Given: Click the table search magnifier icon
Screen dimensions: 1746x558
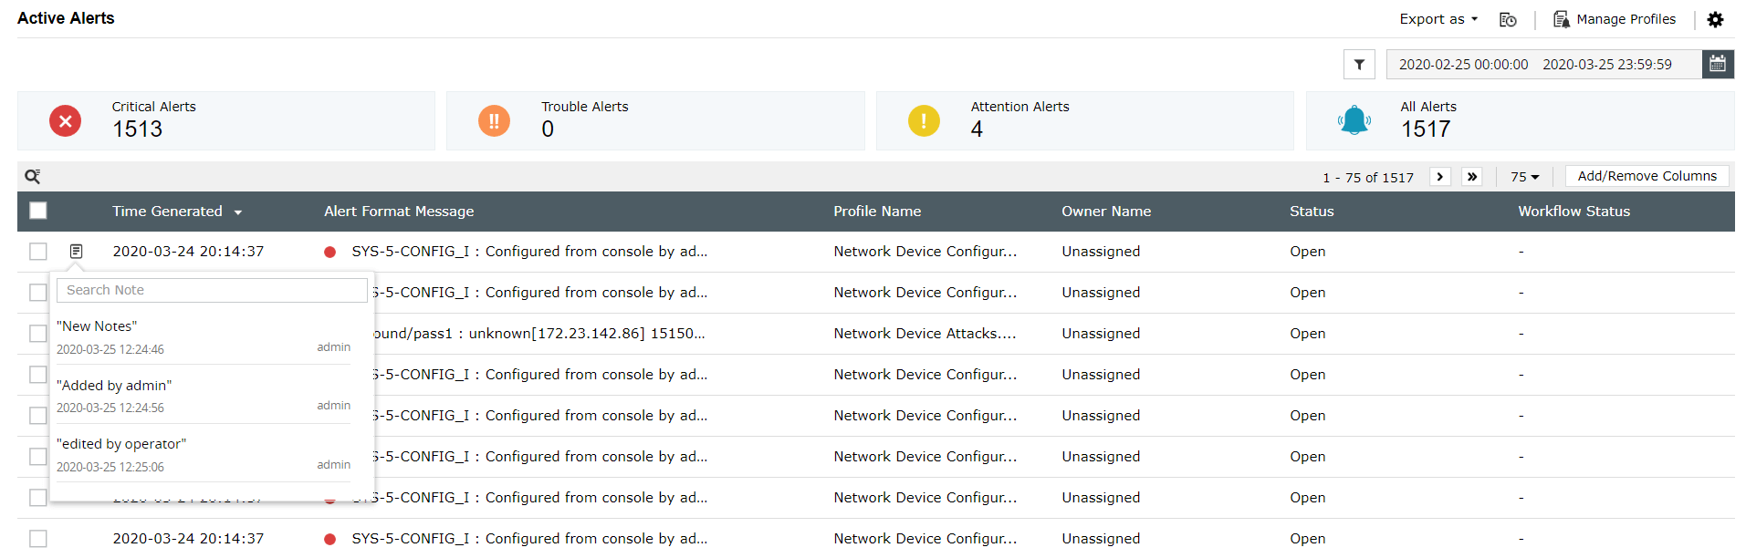Looking at the screenshot, I should 32,177.
